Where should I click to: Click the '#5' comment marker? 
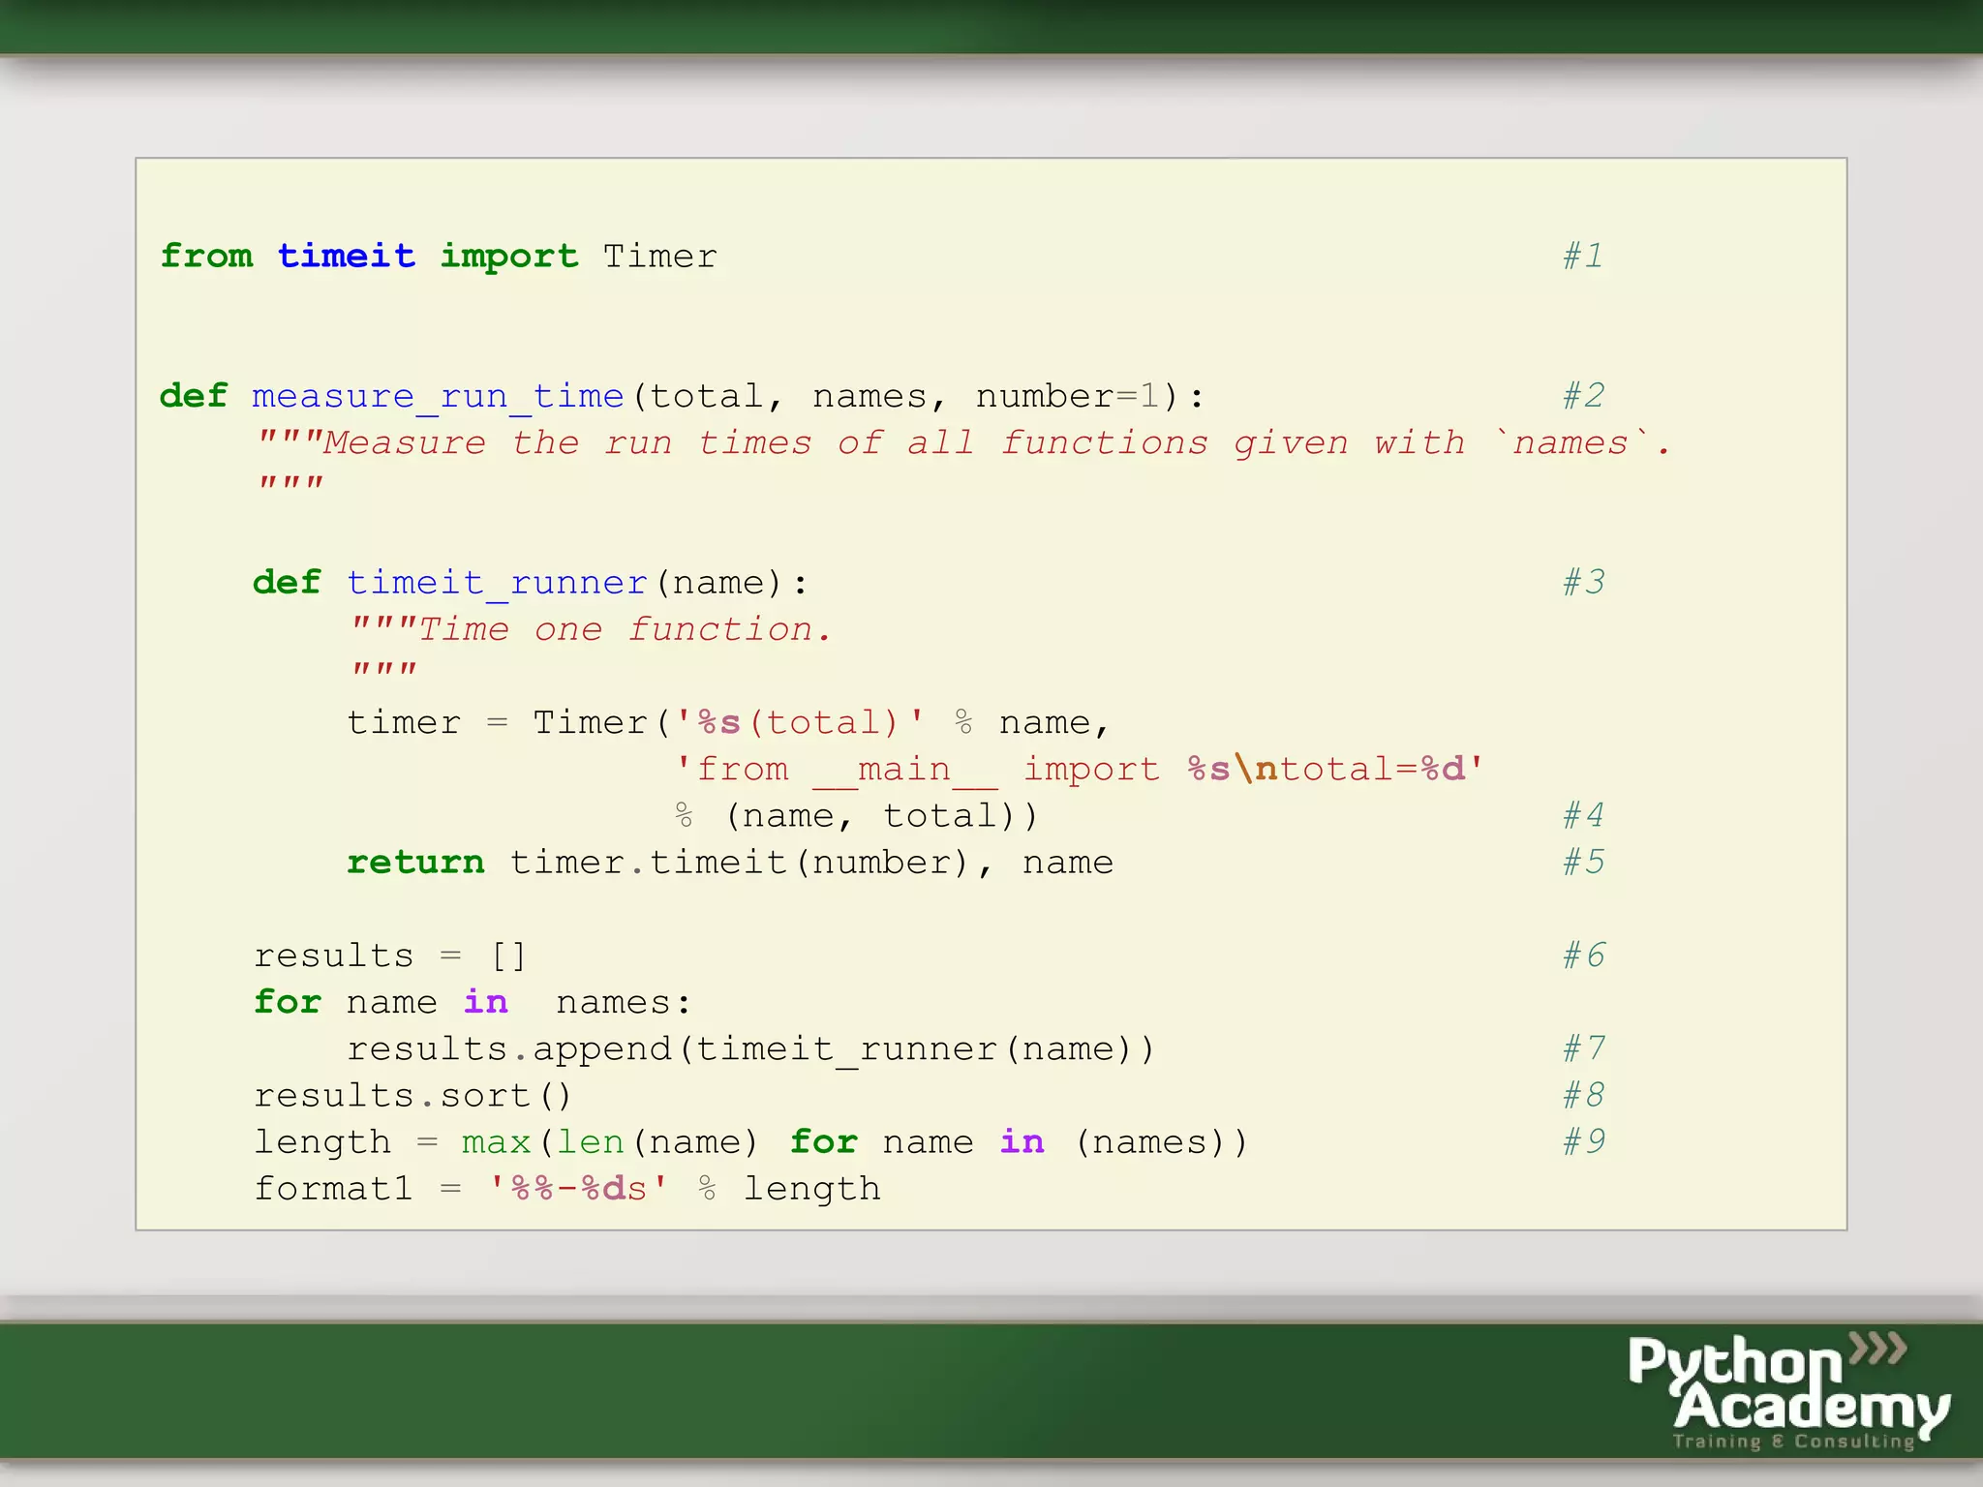1583,863
